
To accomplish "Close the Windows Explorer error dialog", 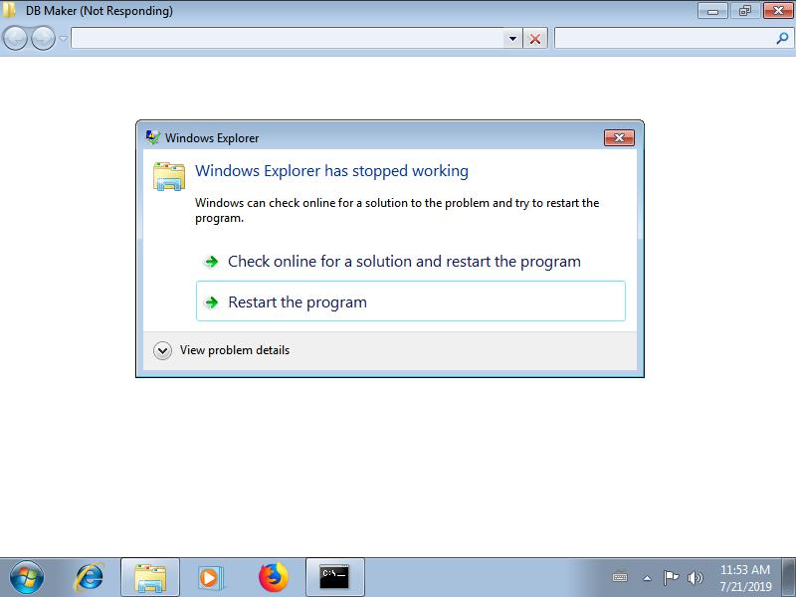I will (x=619, y=137).
